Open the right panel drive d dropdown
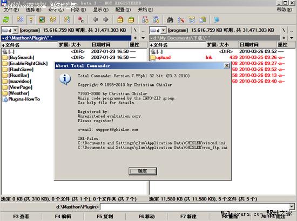The width and height of the screenshot is (297, 221). (x=163, y=30)
